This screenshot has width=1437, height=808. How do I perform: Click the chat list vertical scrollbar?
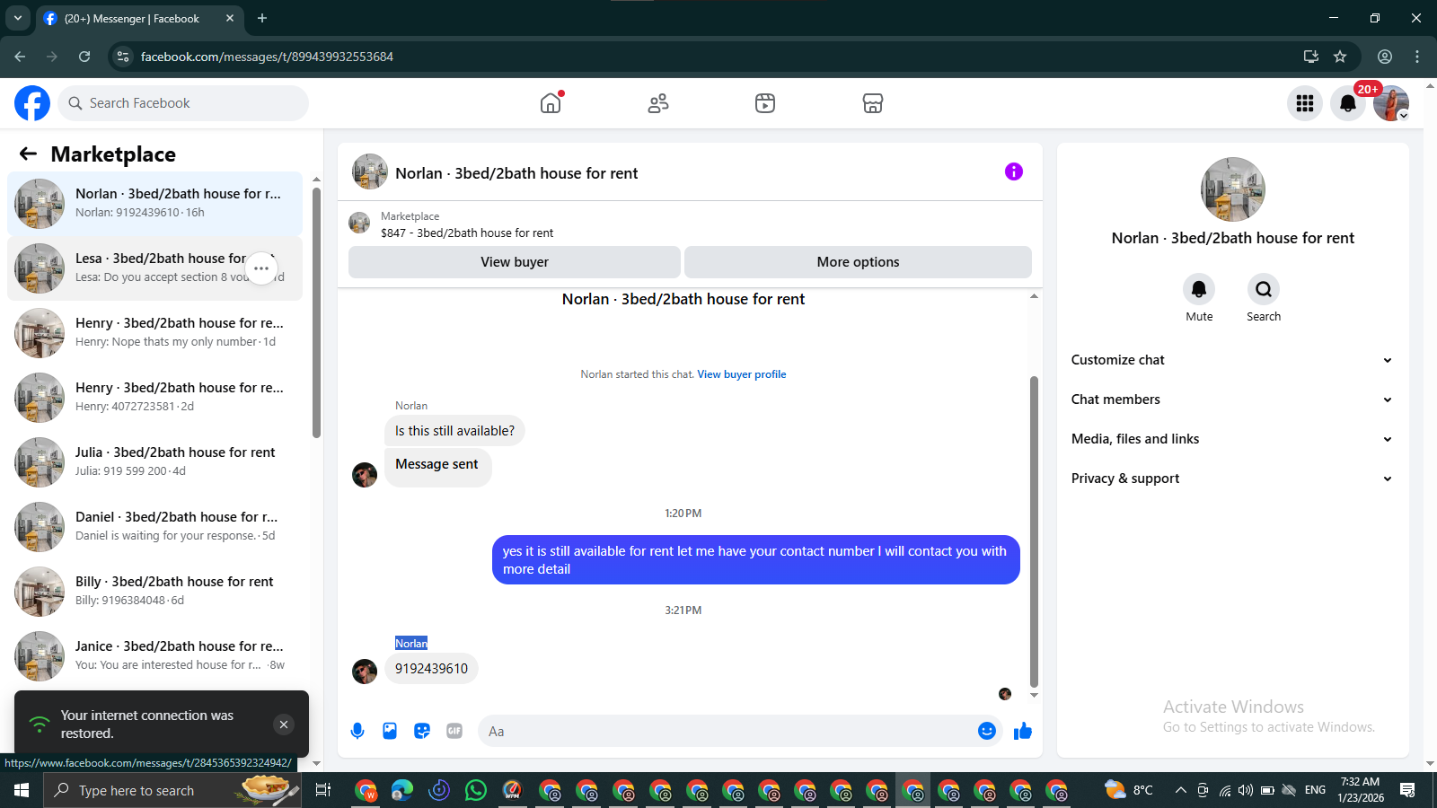pos(316,312)
